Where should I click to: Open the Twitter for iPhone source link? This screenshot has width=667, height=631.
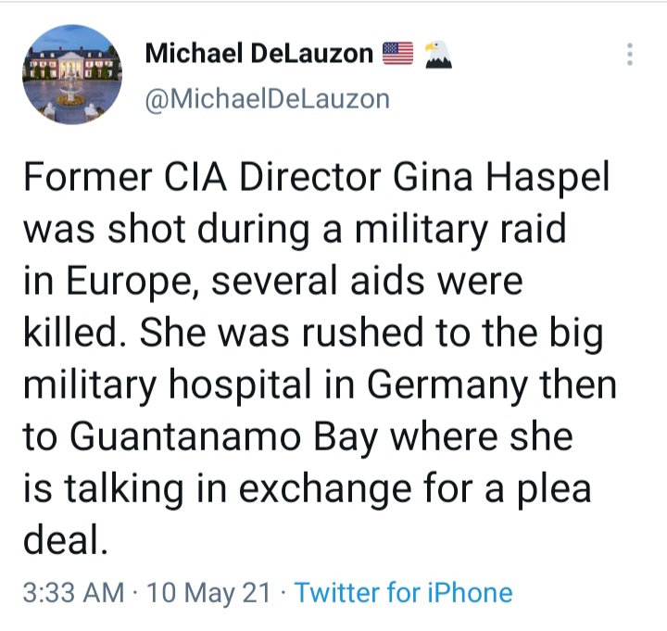tap(403, 592)
